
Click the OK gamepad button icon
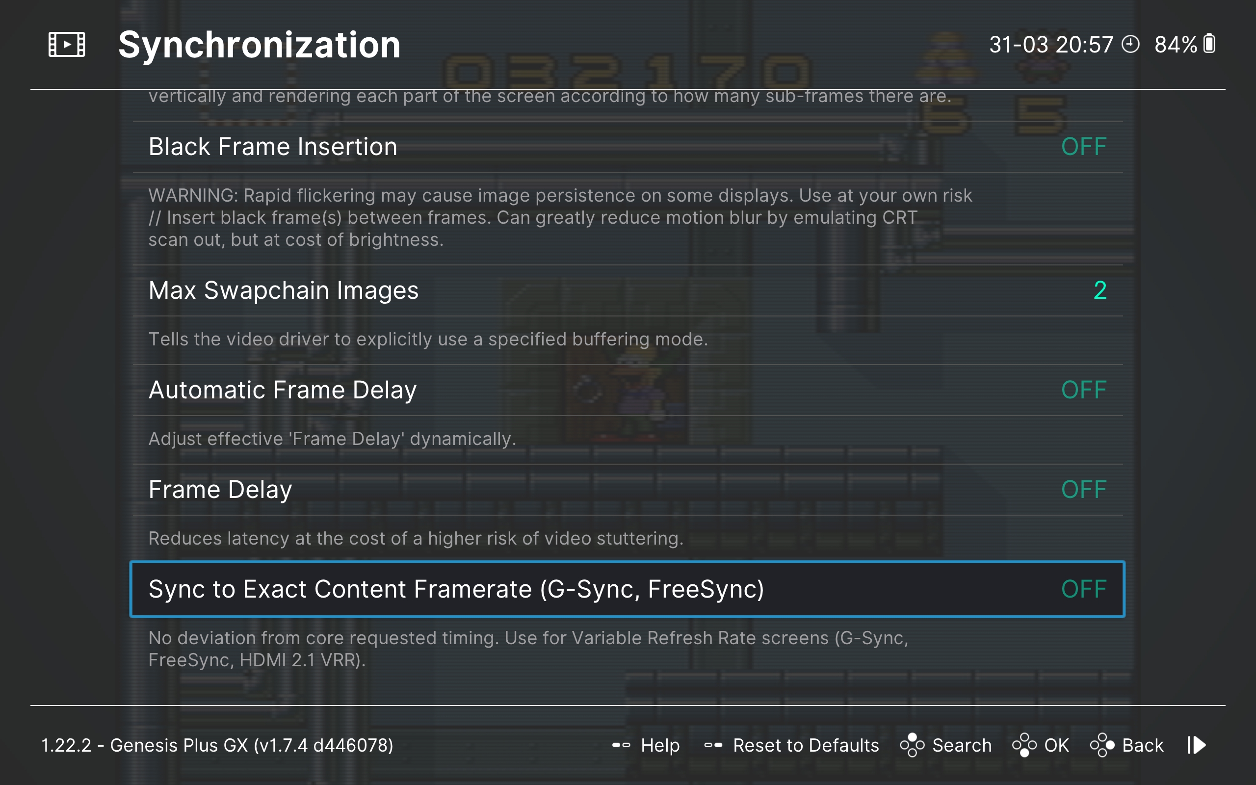[1024, 745]
